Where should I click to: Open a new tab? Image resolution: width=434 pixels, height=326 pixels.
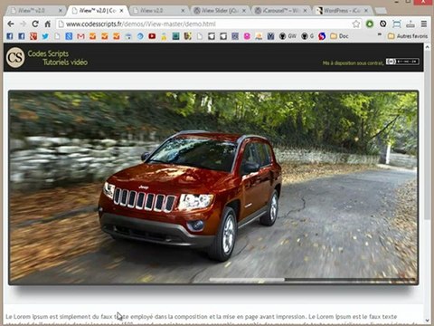[x=381, y=11]
